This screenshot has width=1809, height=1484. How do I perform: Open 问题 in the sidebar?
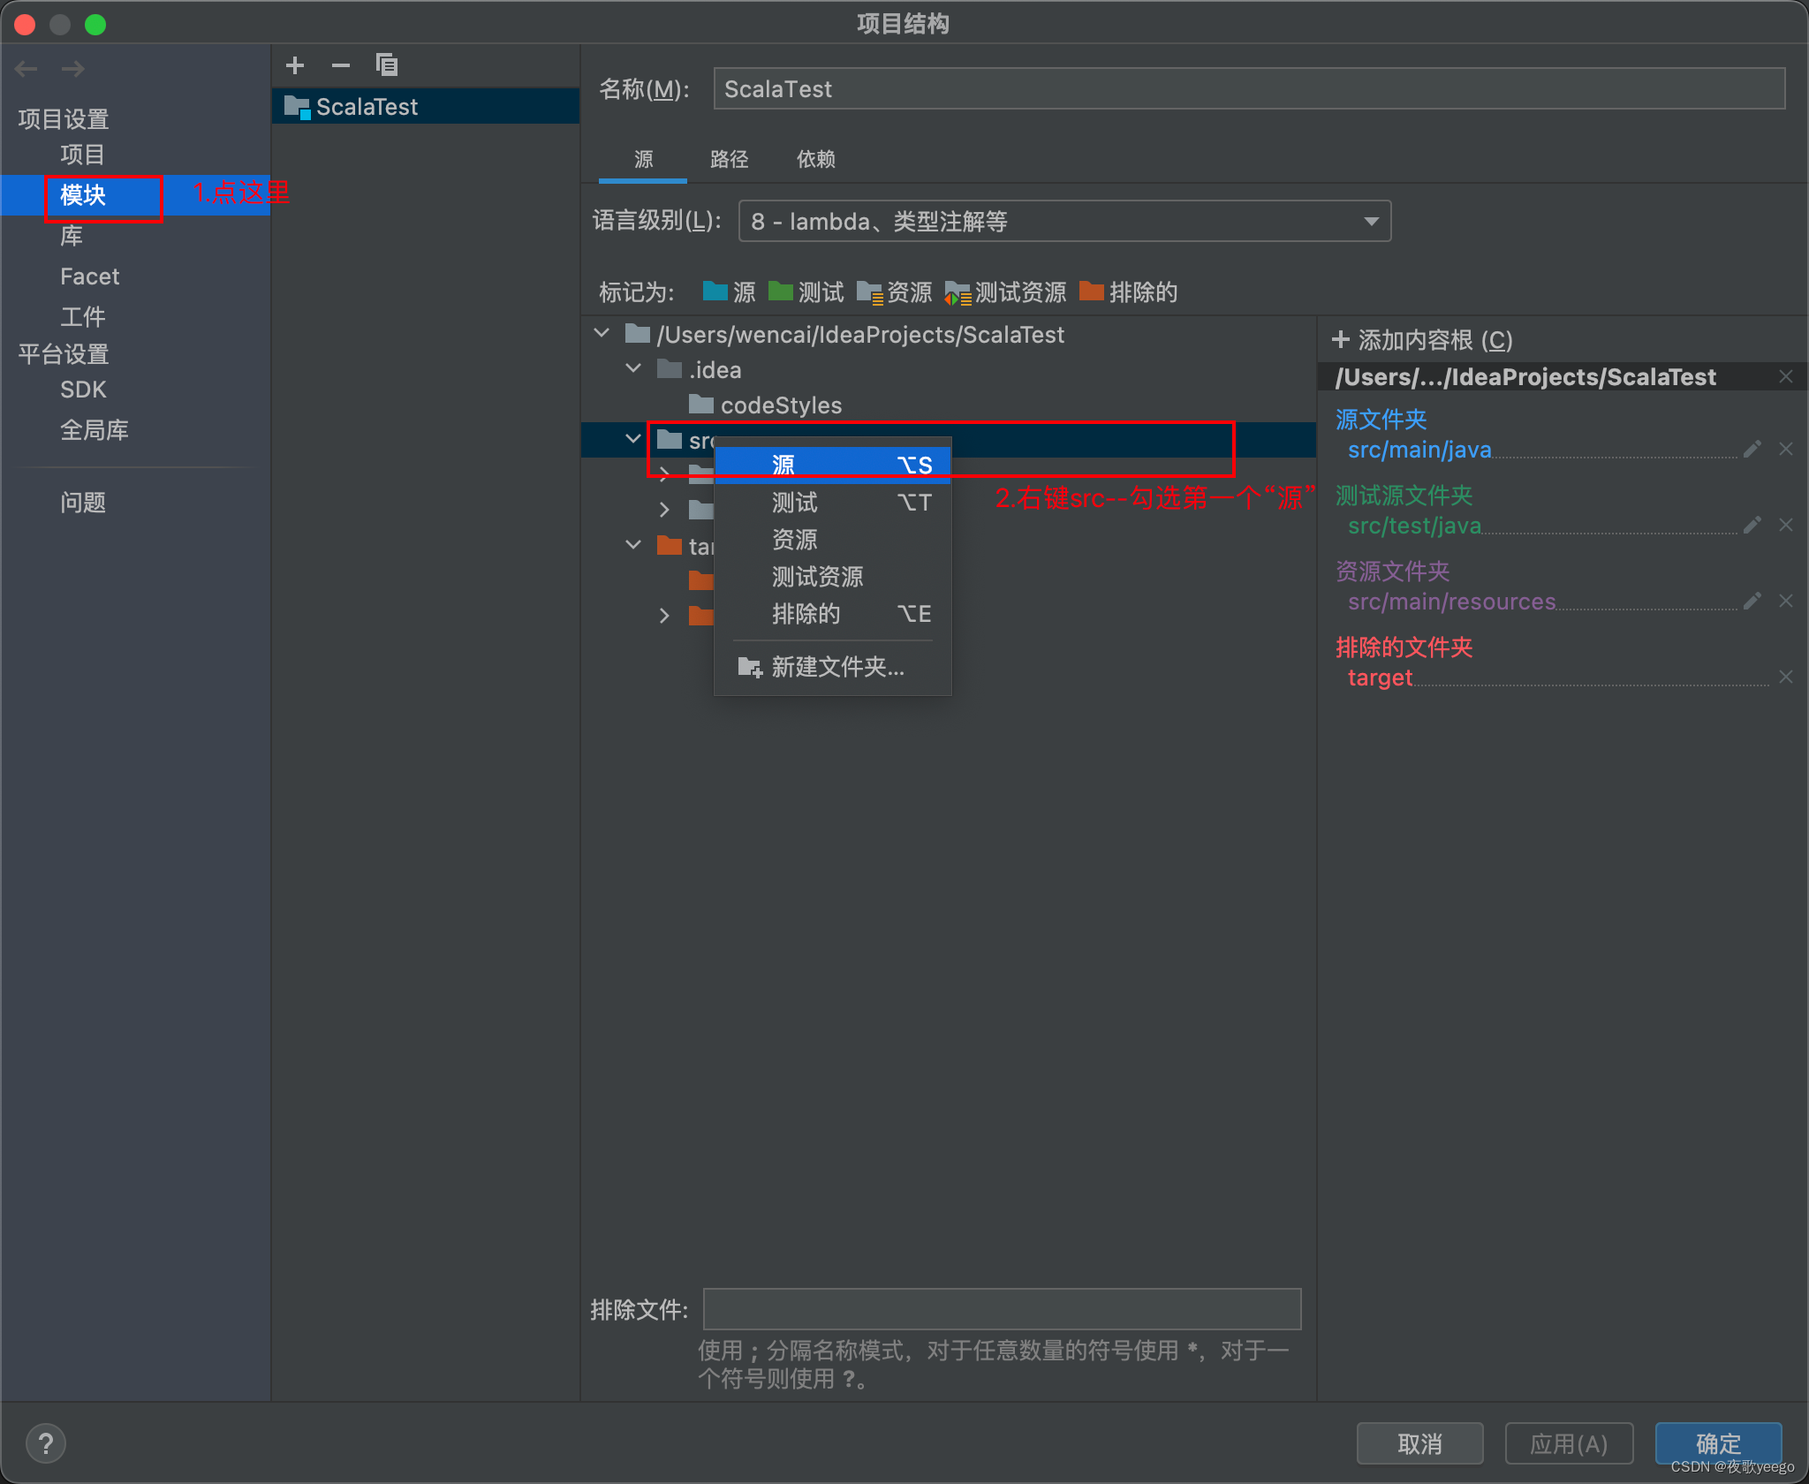[x=82, y=503]
